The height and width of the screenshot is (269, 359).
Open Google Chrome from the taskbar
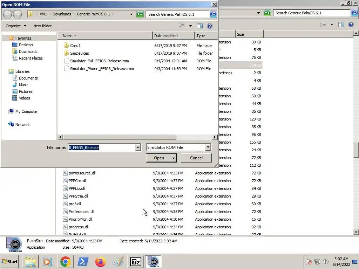click(x=65, y=262)
